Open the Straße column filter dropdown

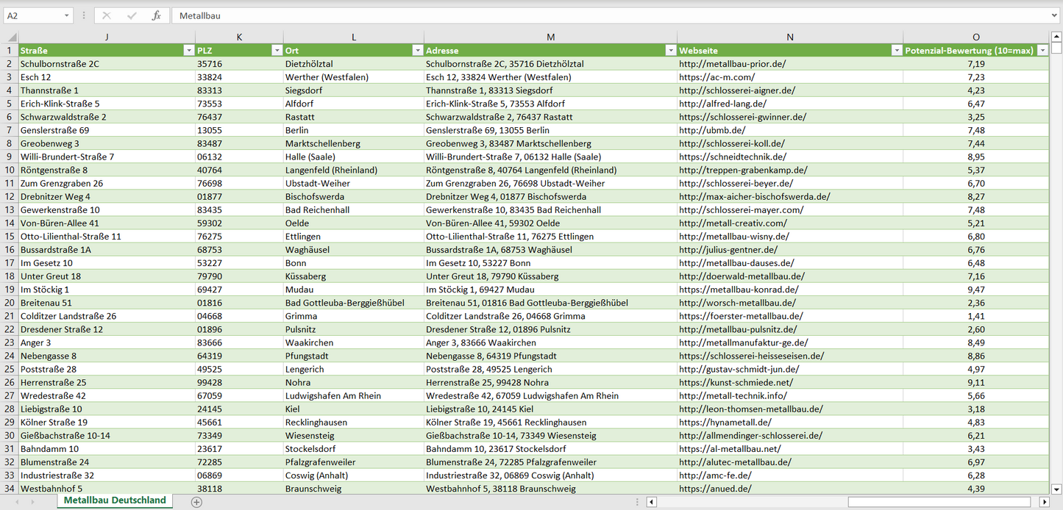(x=188, y=51)
